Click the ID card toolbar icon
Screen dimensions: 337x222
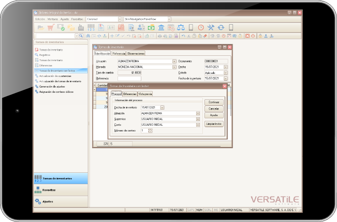pyautogui.click(x=111, y=28)
